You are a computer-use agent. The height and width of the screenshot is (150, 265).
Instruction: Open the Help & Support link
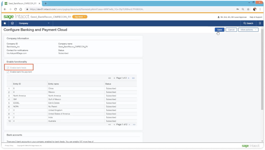[x=256, y=17]
